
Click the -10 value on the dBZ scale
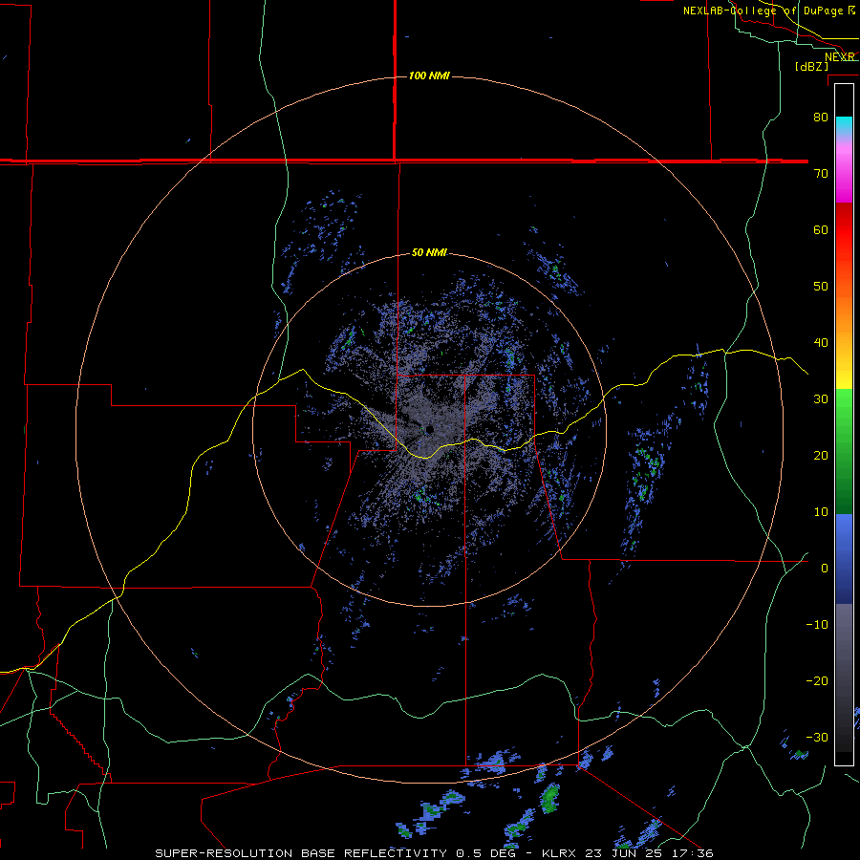(817, 624)
